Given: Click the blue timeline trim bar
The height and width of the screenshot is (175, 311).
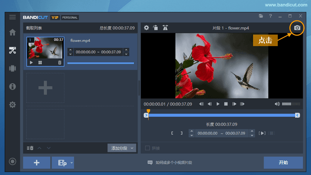Looking at the screenshot, I should pyautogui.click(x=222, y=115).
